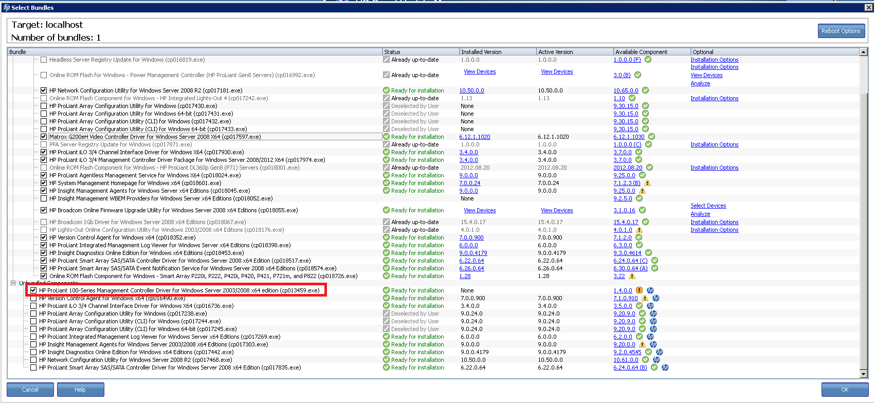Open Installation Options for PFA Server Registry Update

(714, 144)
